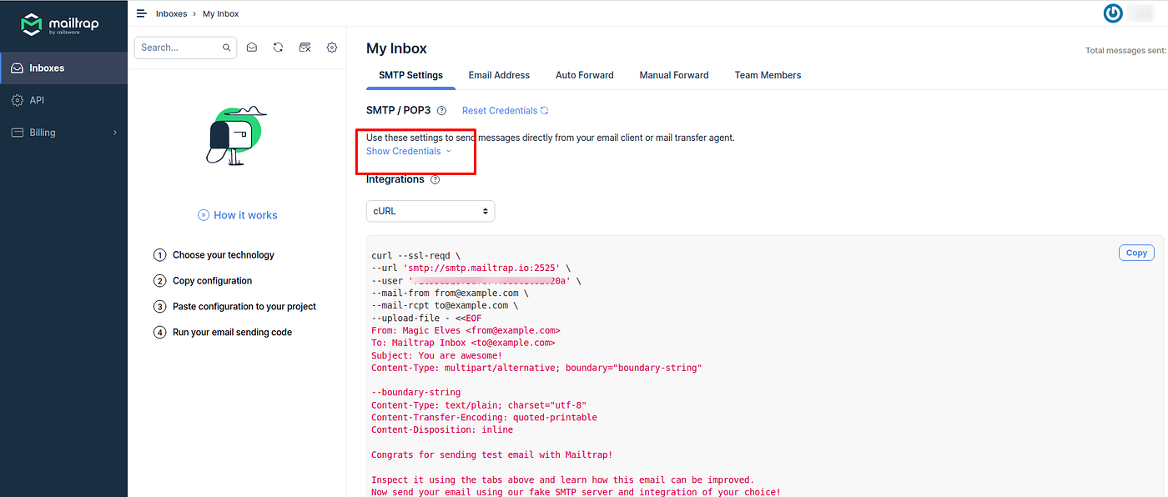
Task: Open Billing in the sidebar
Action: coord(63,133)
